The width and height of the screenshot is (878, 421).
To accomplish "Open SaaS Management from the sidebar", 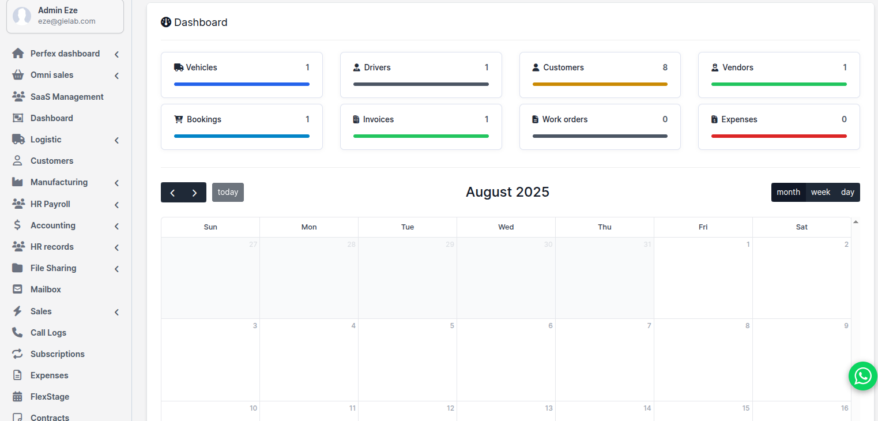I will click(x=67, y=97).
